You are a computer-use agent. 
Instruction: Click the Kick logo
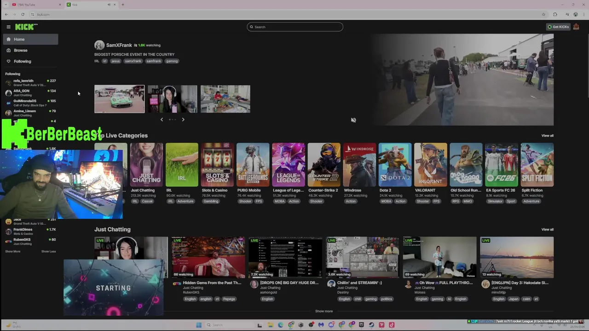(x=26, y=27)
